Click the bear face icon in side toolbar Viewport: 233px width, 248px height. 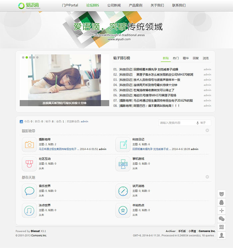click(x=221, y=194)
